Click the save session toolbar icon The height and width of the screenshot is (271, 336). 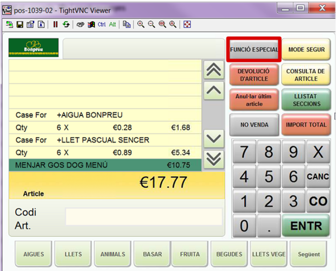tap(20, 25)
